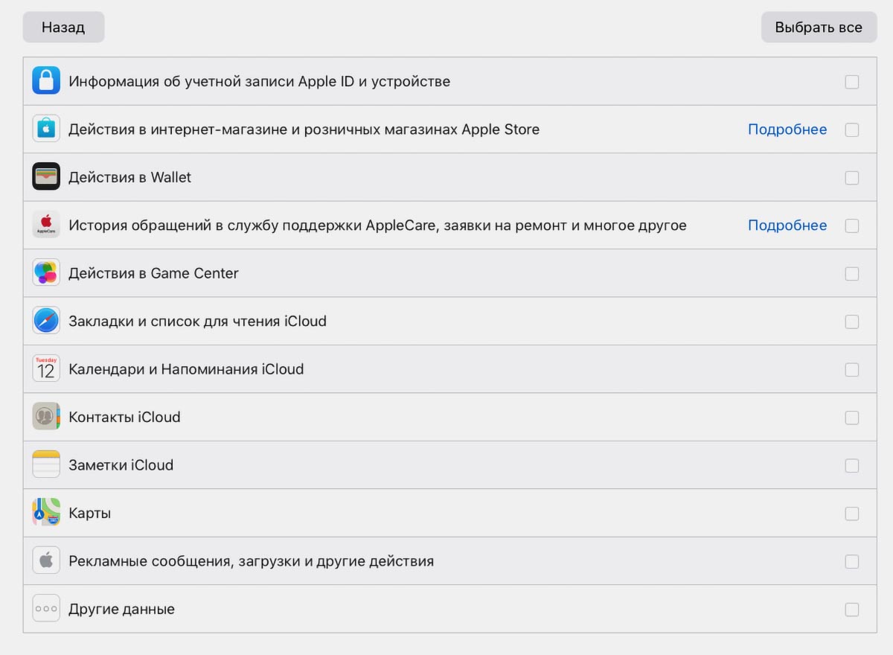Click the Safari compass icon
Screen dimensions: 893x655
point(46,321)
